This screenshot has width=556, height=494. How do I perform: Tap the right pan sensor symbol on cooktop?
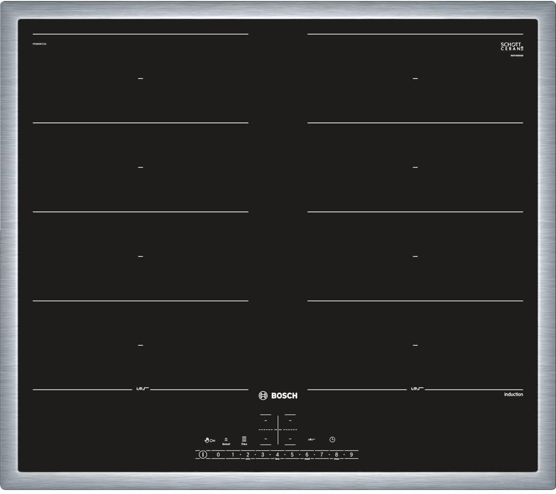pyautogui.click(x=416, y=389)
